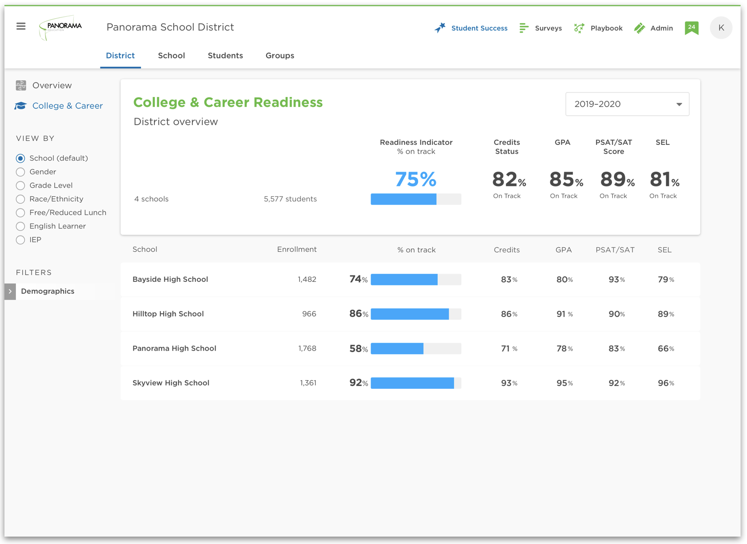
Task: Click the district 75% readiness progress bar
Action: [416, 199]
